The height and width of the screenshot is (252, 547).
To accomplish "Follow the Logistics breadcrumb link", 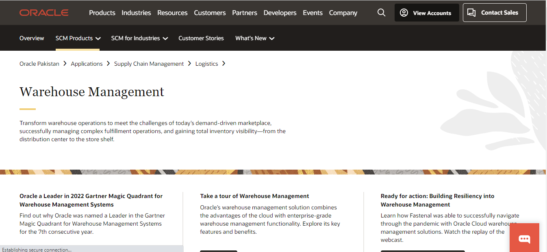I will pyautogui.click(x=206, y=64).
